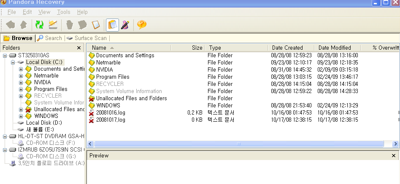The height and width of the screenshot is (184, 400).
Task: Click deleted 20081016.log file icon
Action: pyautogui.click(x=92, y=113)
